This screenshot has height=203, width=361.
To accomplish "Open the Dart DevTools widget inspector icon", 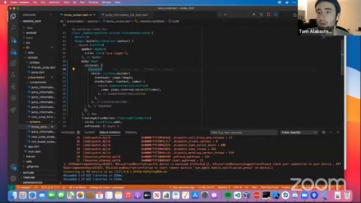I will 276,15.
